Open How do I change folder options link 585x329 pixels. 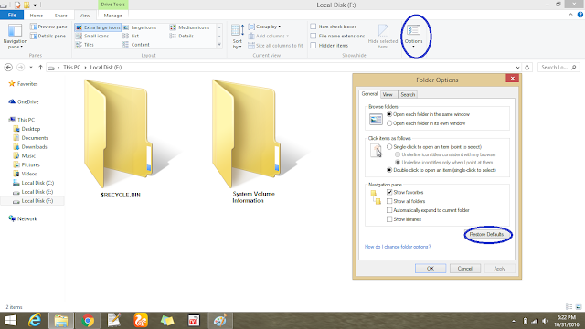[398, 247]
